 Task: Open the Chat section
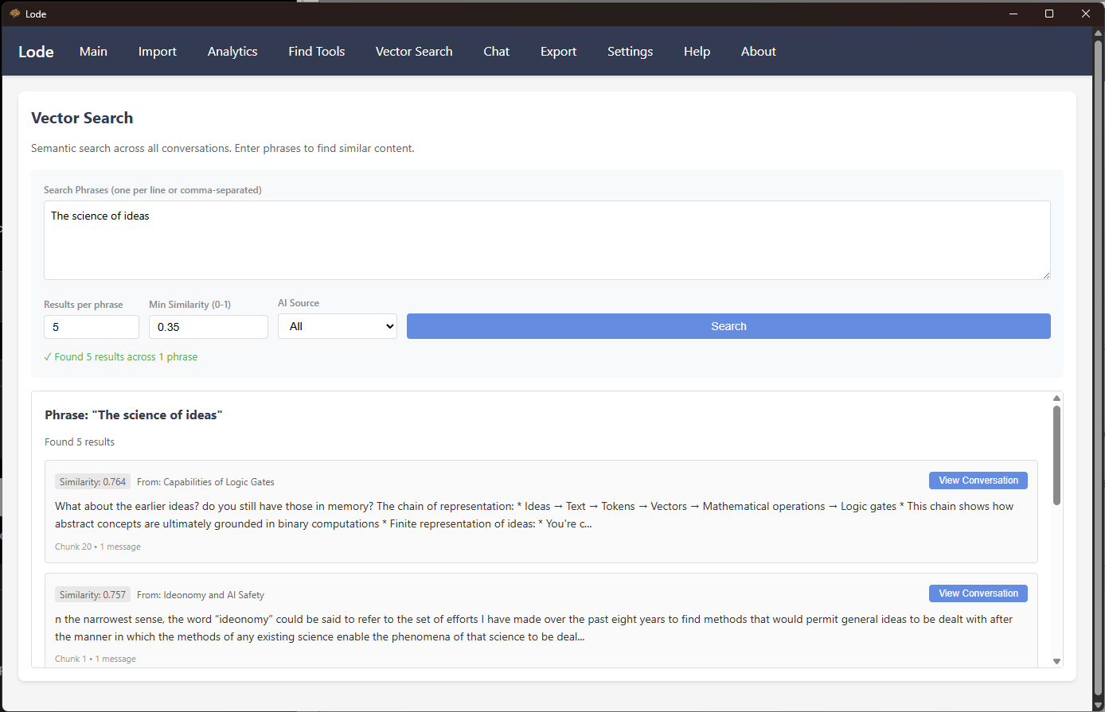point(496,51)
